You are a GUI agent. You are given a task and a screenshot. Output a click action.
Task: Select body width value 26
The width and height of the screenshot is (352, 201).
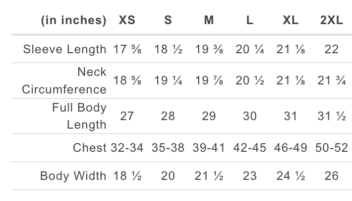(x=331, y=176)
